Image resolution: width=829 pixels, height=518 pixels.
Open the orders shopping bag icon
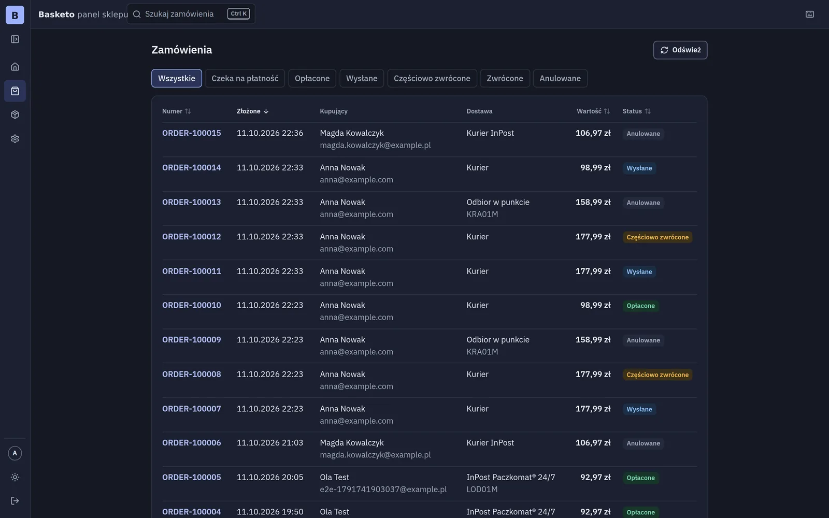(15, 91)
